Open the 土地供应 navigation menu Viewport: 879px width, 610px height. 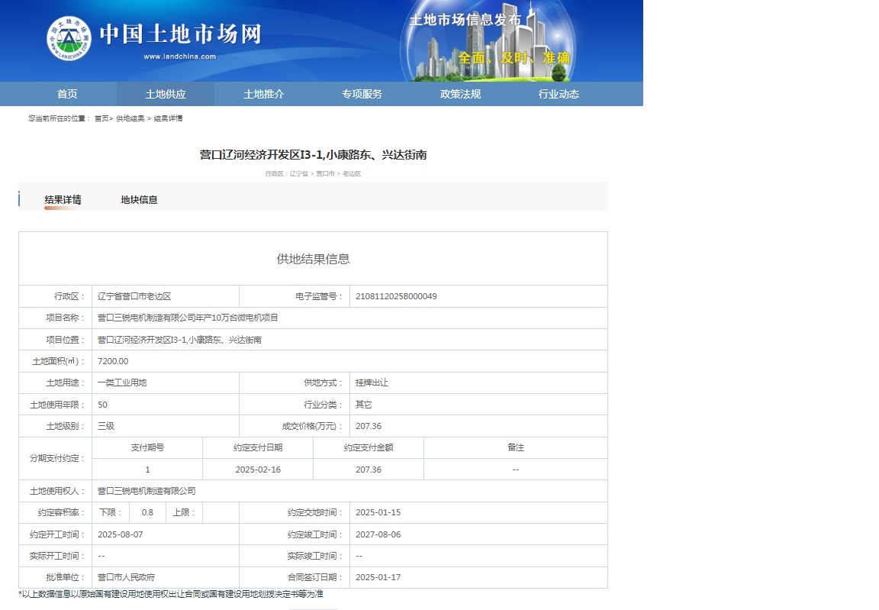(x=166, y=94)
